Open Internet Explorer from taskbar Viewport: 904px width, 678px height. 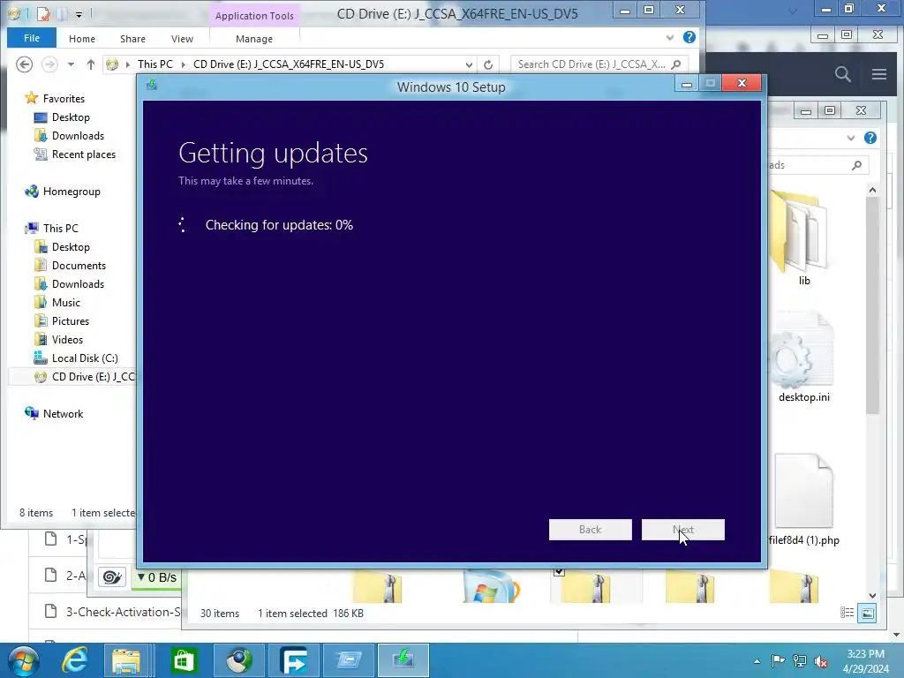75,660
